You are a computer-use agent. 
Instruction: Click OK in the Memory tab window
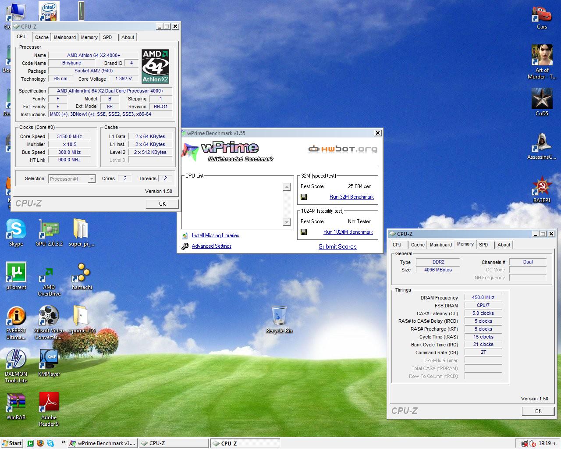(x=538, y=411)
